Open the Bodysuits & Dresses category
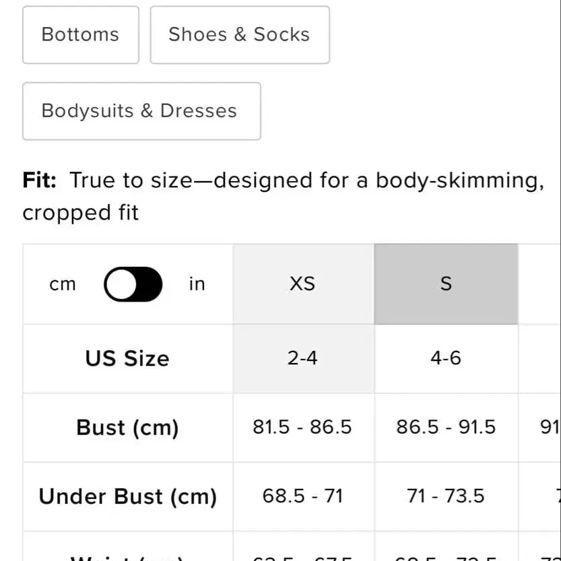The width and height of the screenshot is (561, 561). pyautogui.click(x=141, y=111)
